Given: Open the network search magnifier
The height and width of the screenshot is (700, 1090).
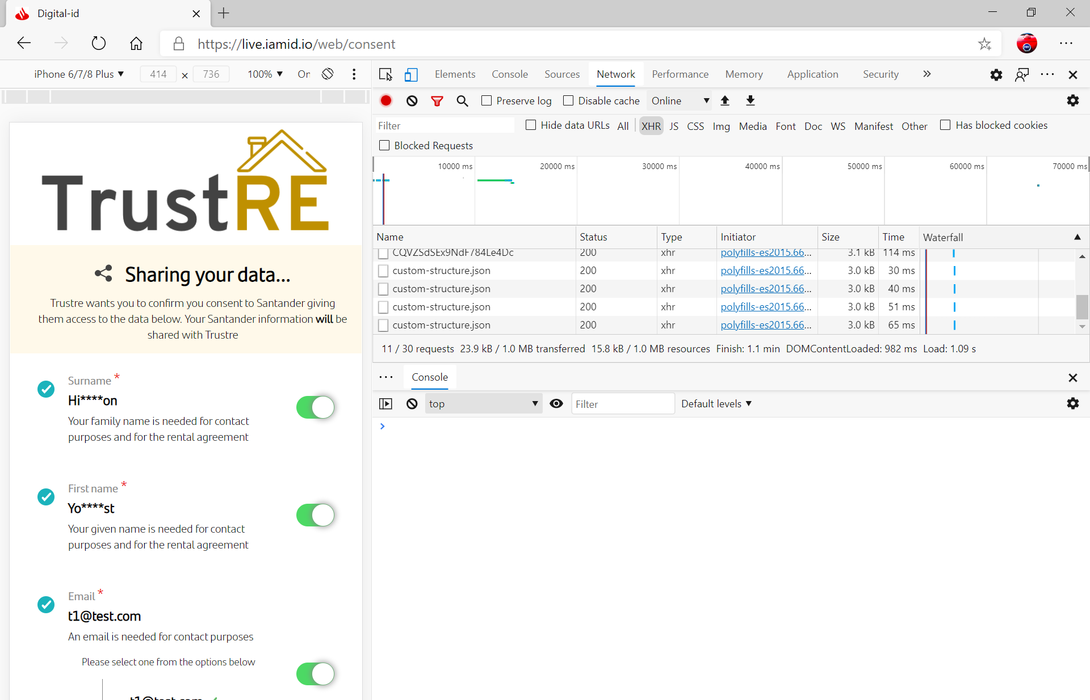Looking at the screenshot, I should [462, 100].
